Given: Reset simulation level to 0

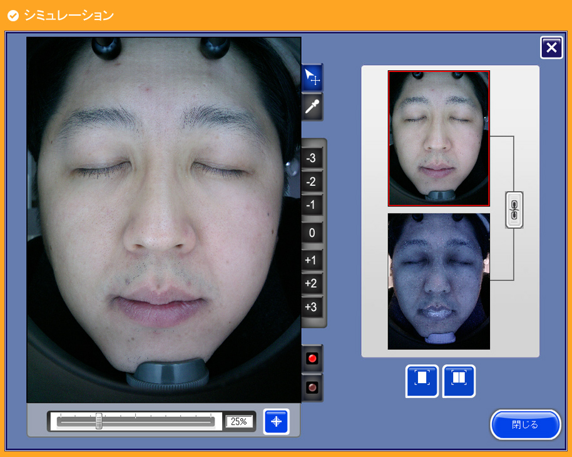Looking at the screenshot, I should click(311, 234).
